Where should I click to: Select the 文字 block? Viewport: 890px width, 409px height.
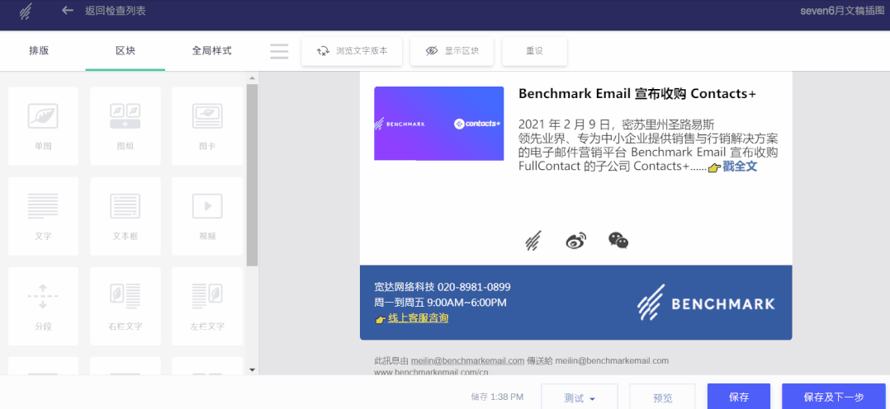click(43, 216)
